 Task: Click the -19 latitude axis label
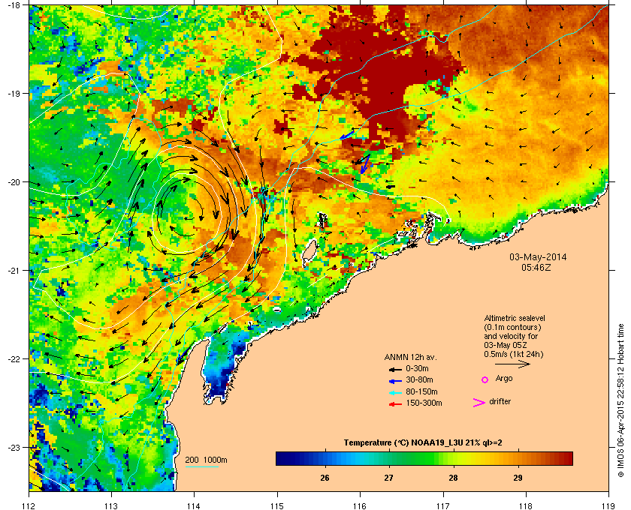click(x=14, y=94)
